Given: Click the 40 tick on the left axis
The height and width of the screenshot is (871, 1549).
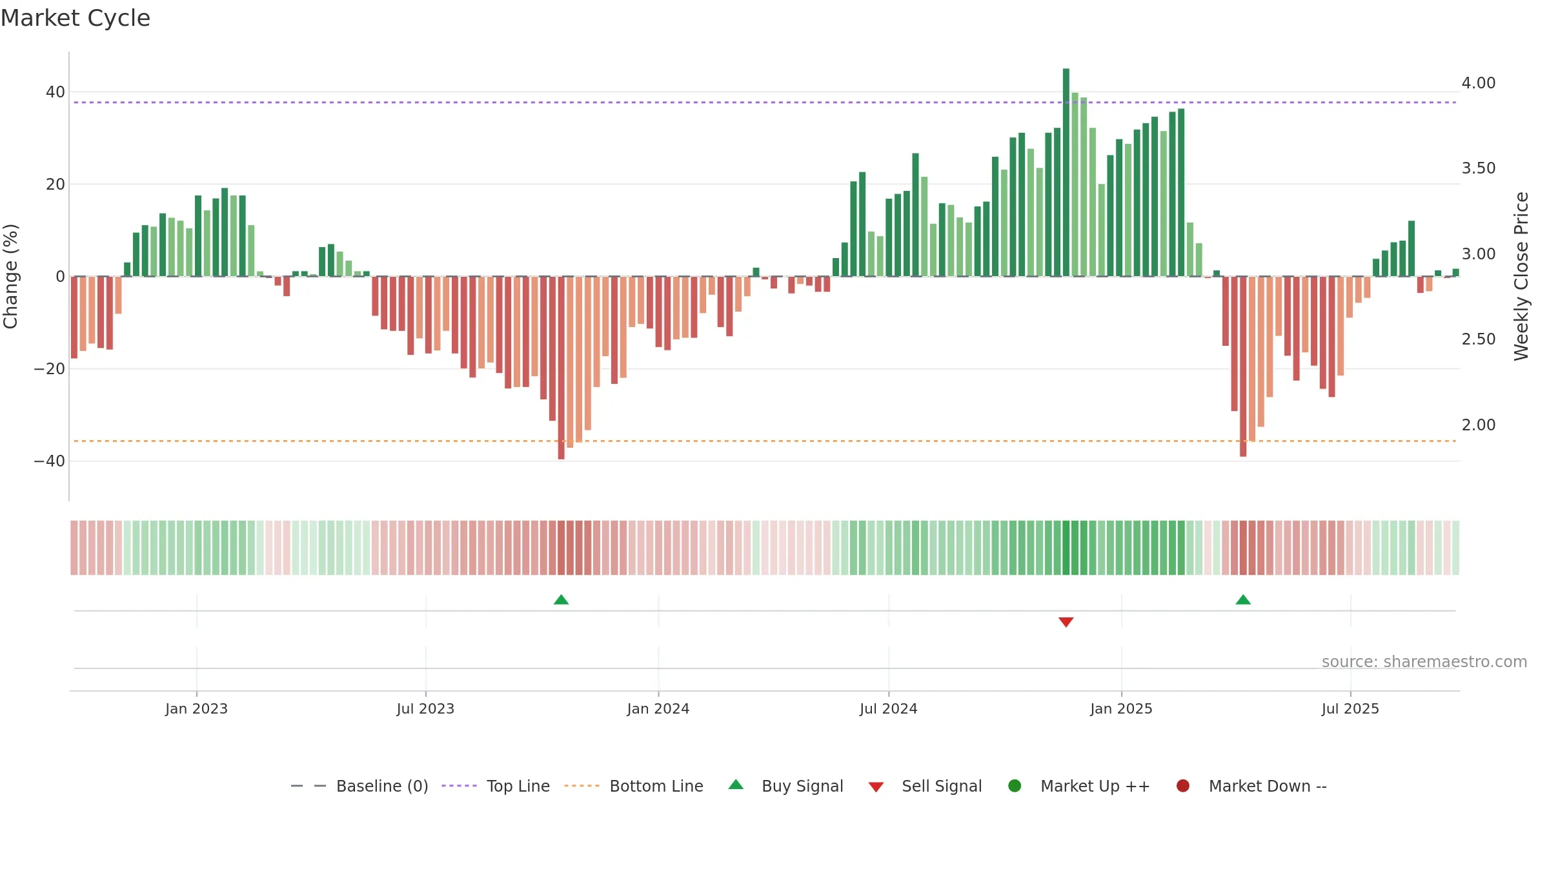Looking at the screenshot, I should point(56,92).
